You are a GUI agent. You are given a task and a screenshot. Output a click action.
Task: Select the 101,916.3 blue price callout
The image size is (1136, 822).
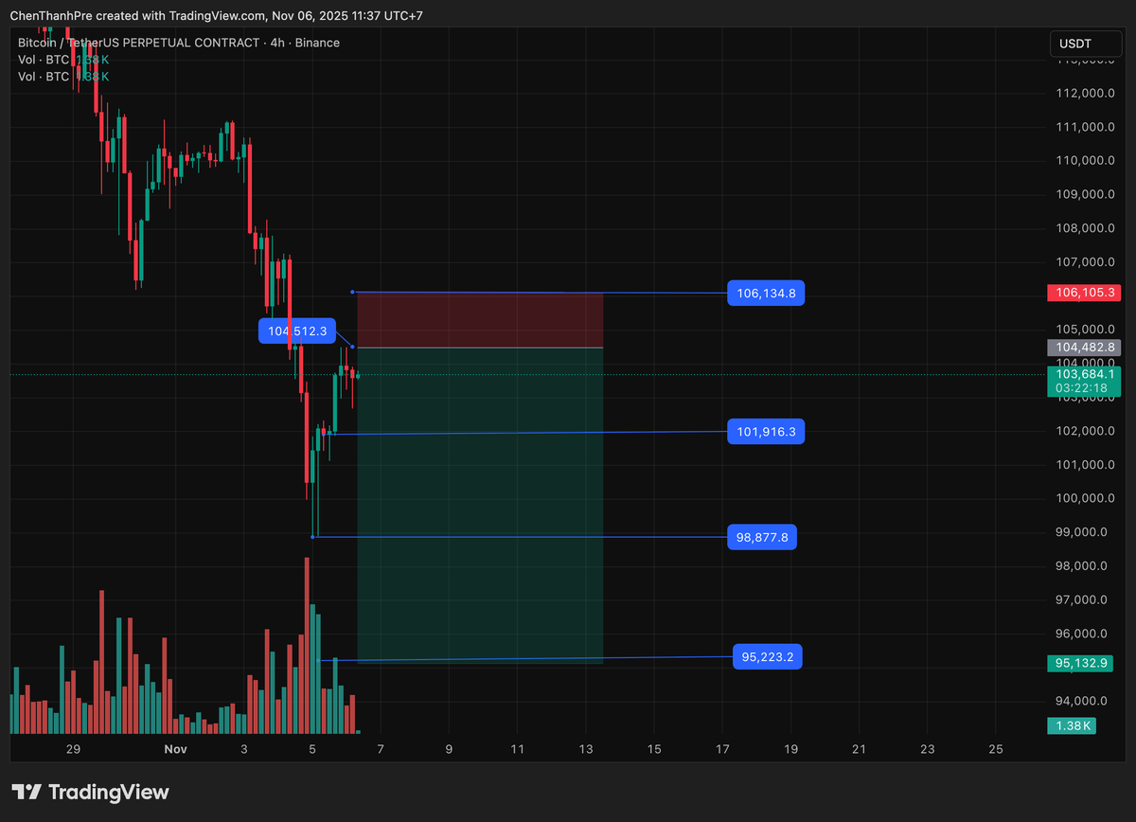click(766, 433)
